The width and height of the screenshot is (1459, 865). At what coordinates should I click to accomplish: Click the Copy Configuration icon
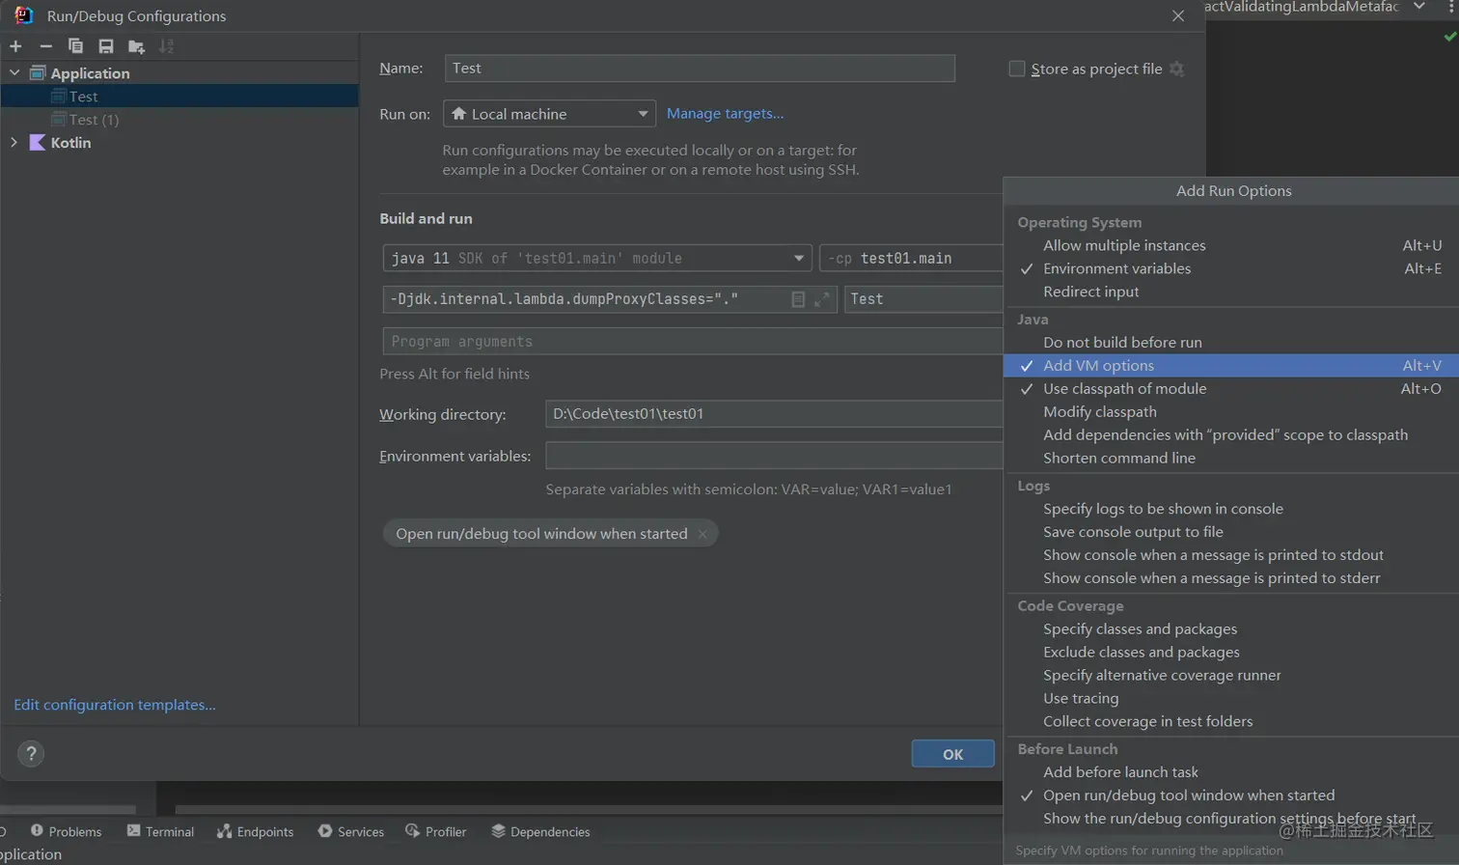pos(75,46)
